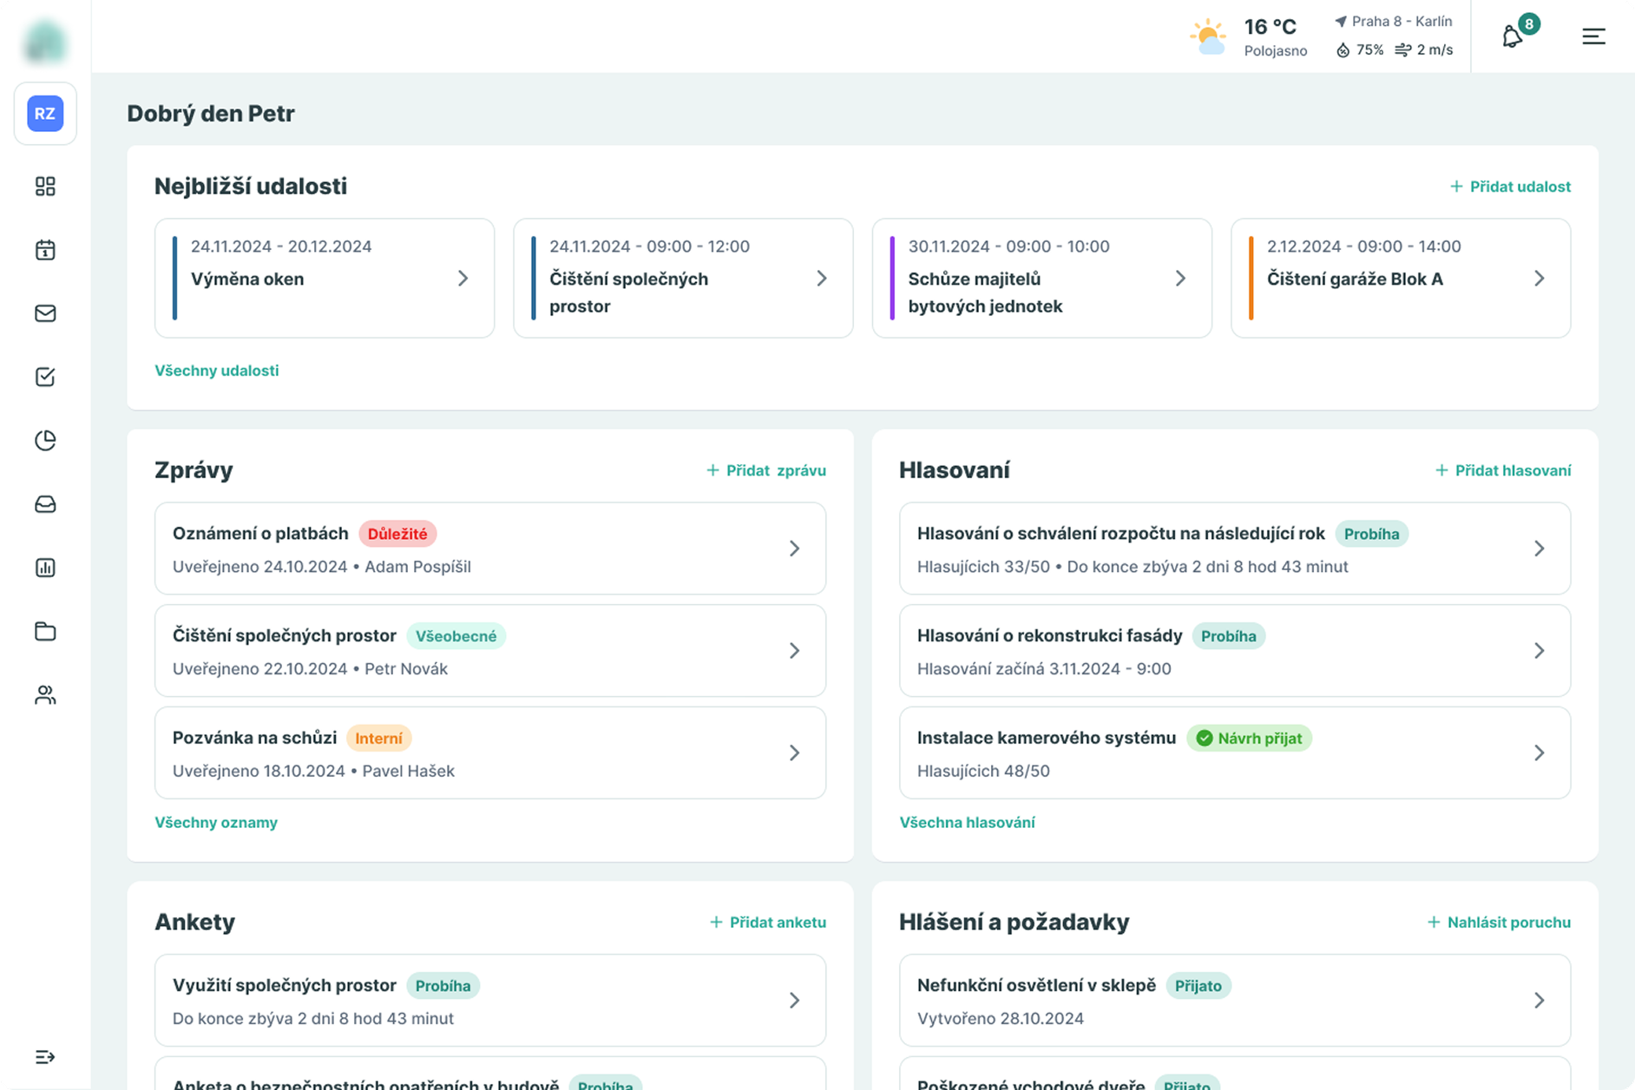The height and width of the screenshot is (1090, 1635).
Task: Open Schůze majitelů event chevron
Action: point(1180,278)
